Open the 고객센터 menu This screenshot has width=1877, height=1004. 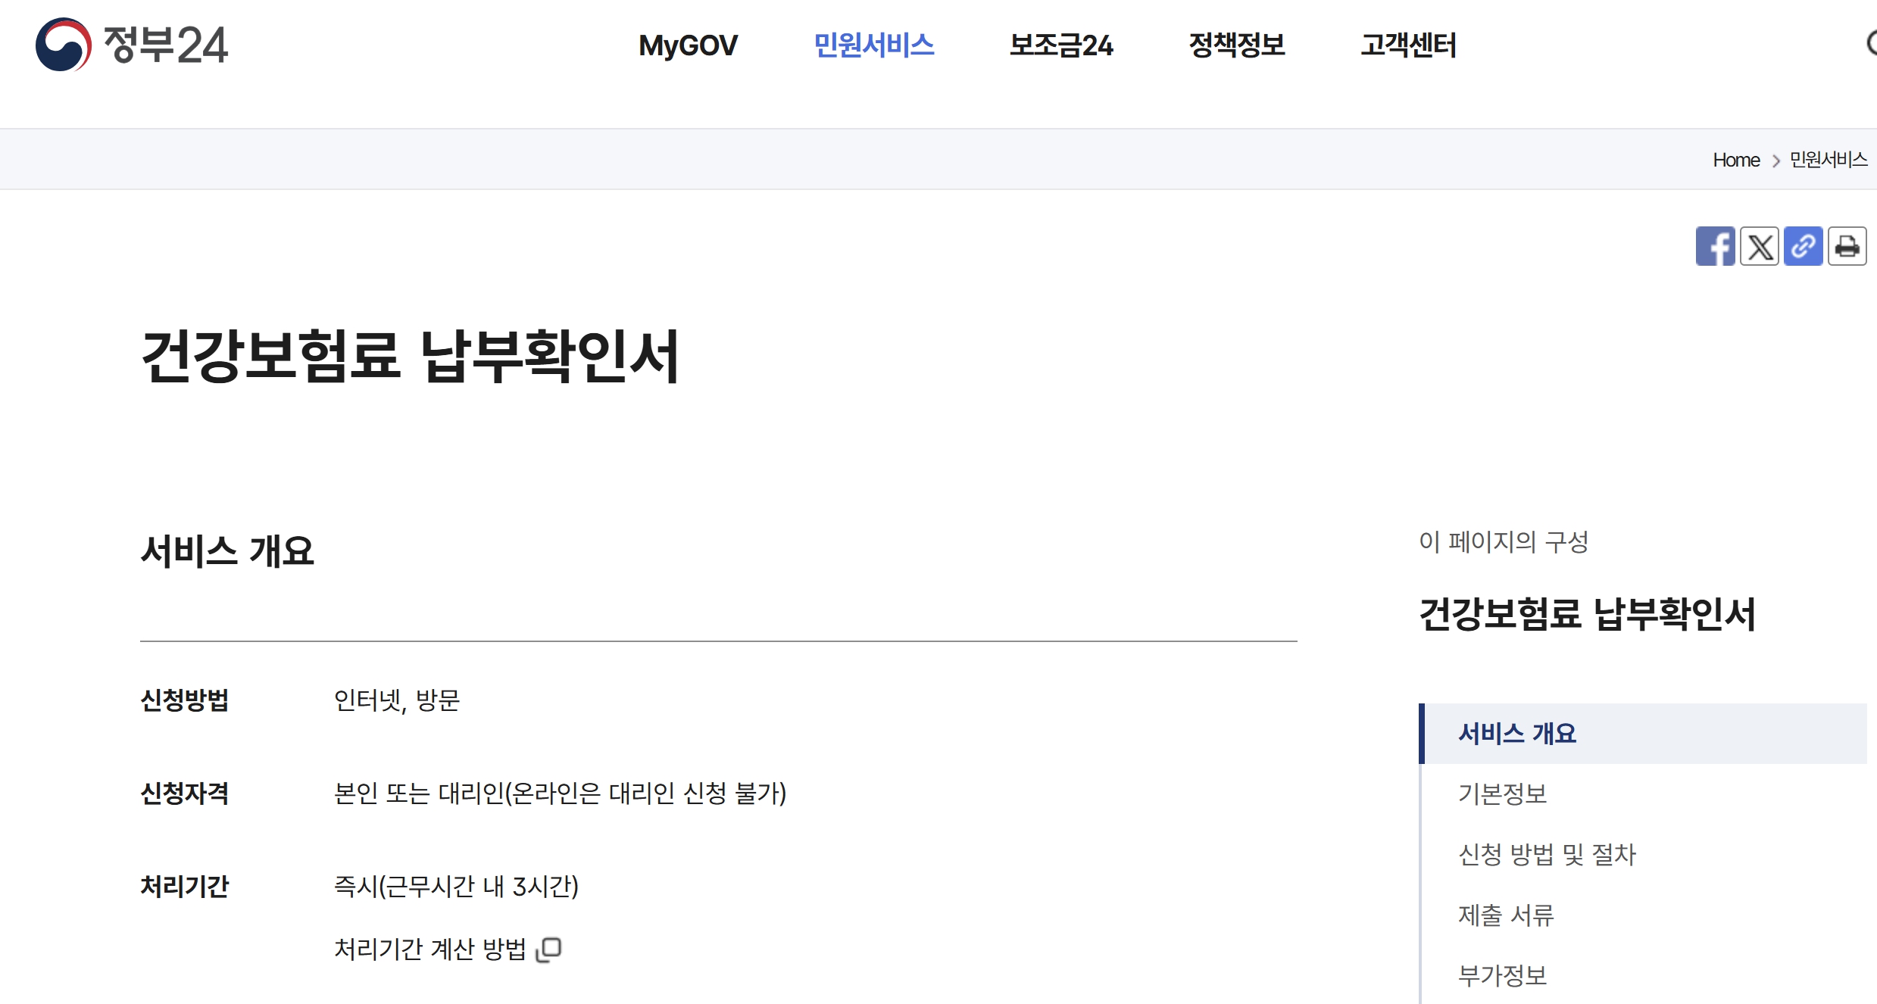(1407, 45)
